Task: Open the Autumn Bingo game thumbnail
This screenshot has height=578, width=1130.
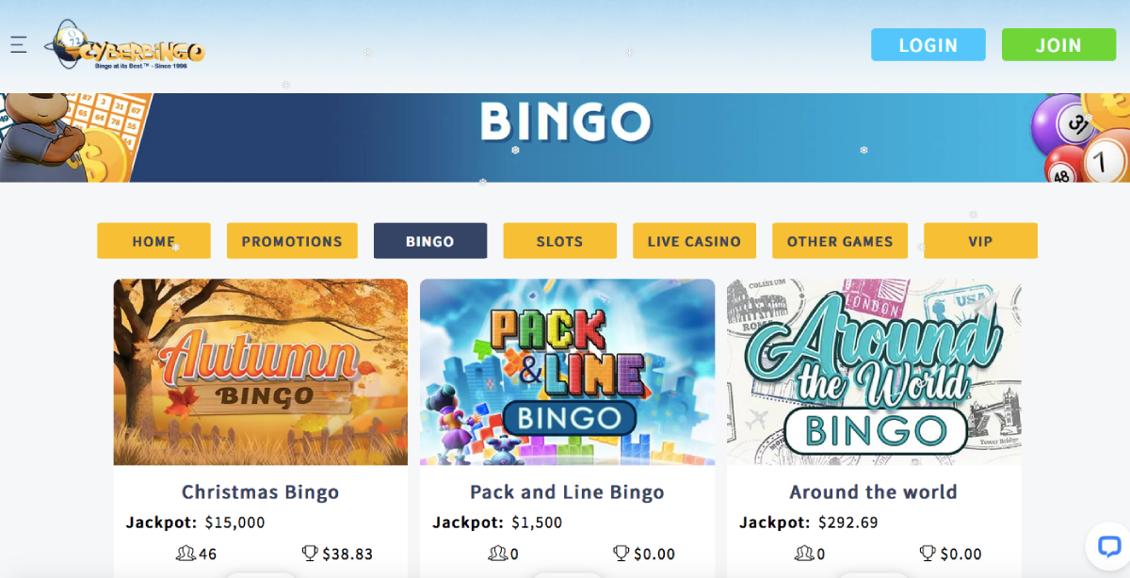Action: pyautogui.click(x=261, y=372)
